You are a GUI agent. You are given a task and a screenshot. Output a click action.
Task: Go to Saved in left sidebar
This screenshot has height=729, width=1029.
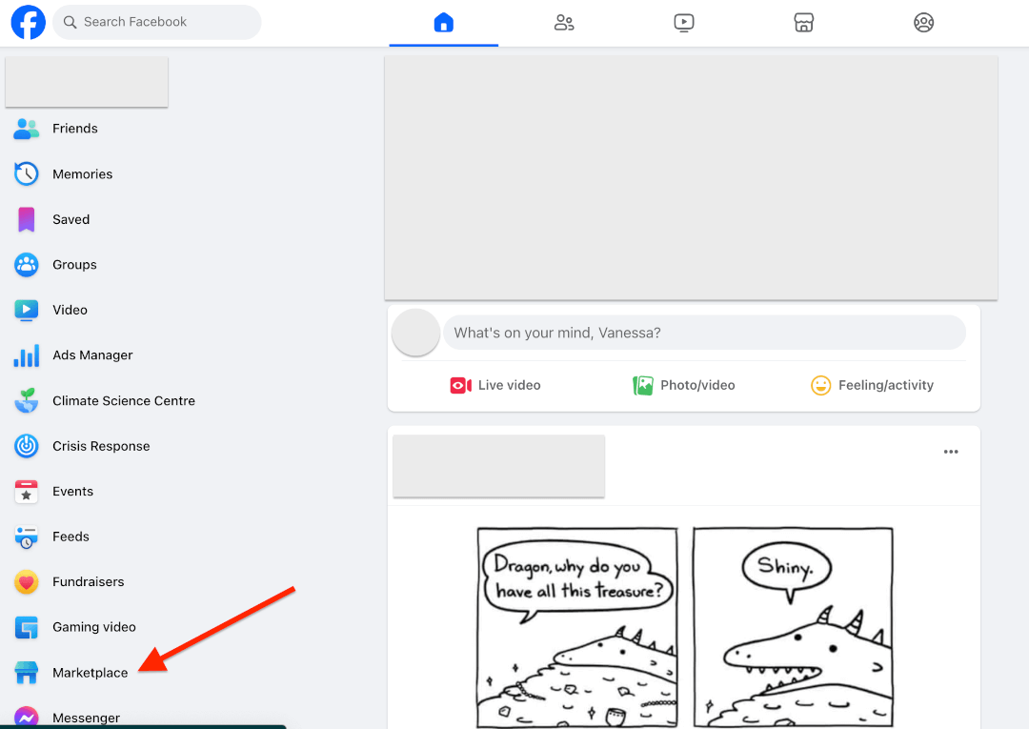coord(71,219)
